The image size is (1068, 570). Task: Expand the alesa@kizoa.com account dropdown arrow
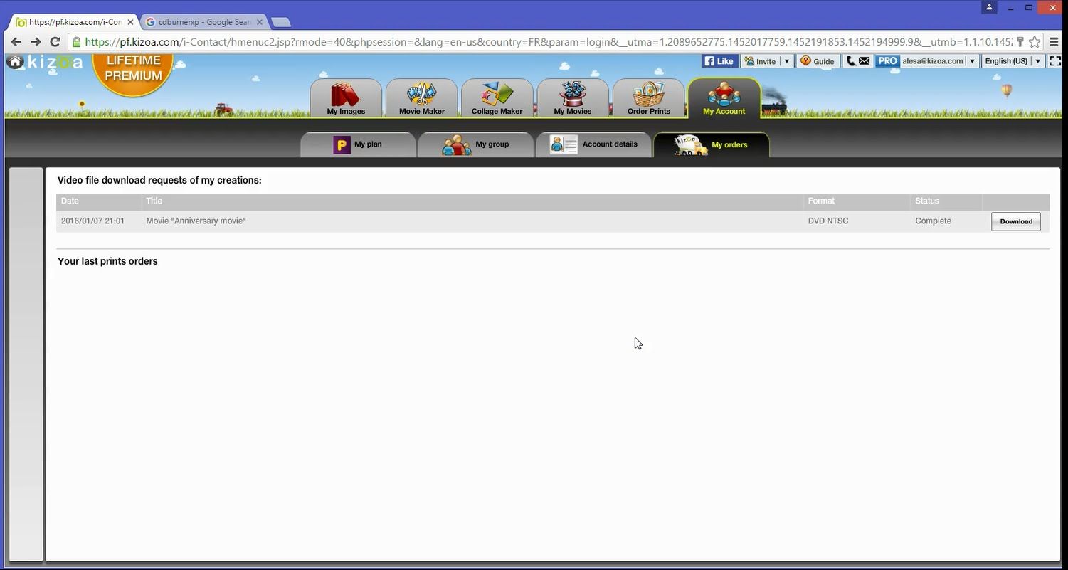click(x=972, y=61)
